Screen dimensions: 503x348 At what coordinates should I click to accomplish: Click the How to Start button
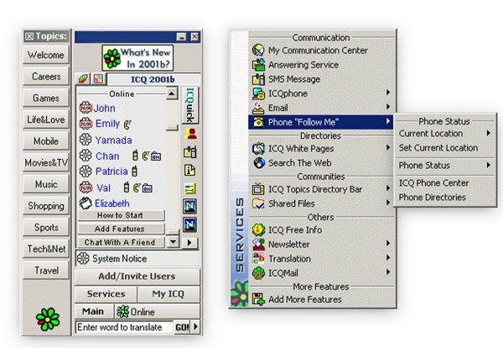click(121, 215)
